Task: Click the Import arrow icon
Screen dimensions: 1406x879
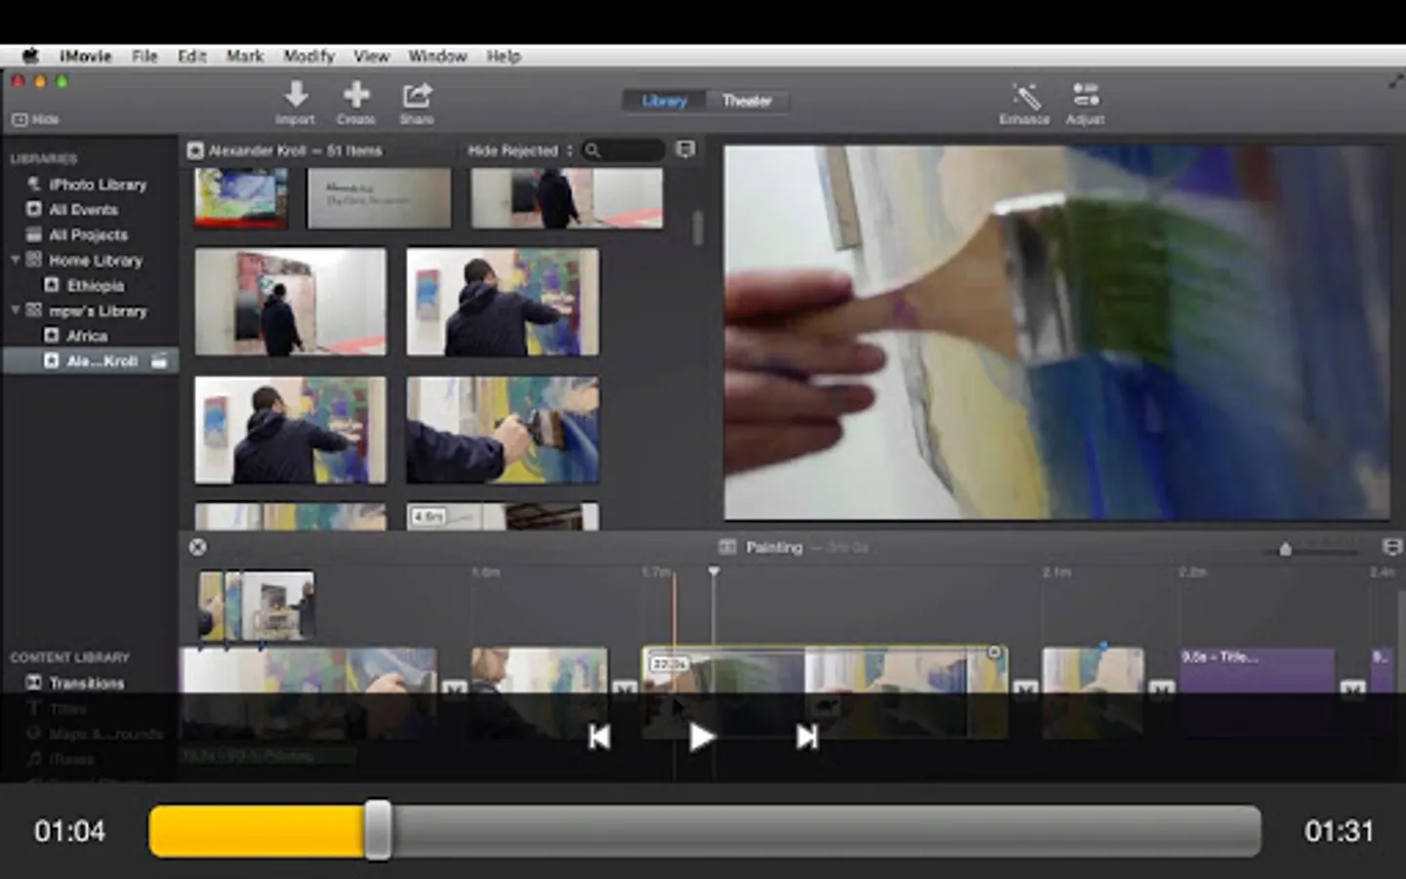Action: tap(295, 96)
